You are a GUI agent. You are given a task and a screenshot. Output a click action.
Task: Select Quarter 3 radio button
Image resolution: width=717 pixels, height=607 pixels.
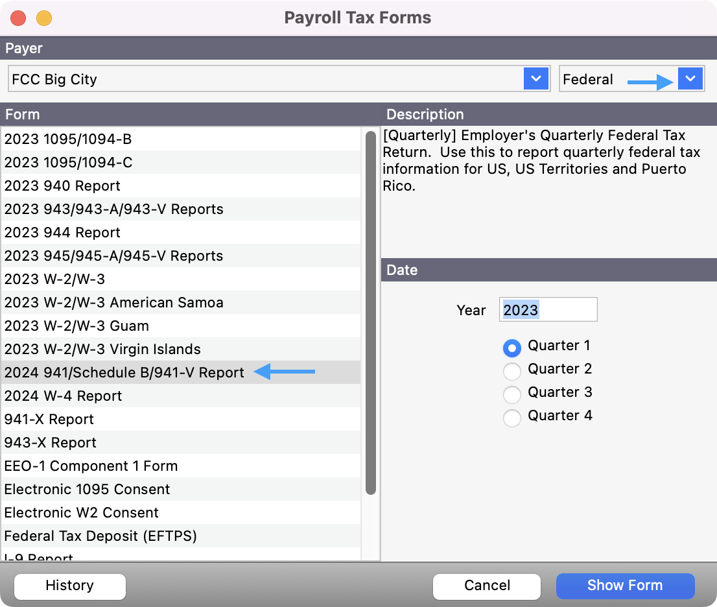[x=512, y=395]
